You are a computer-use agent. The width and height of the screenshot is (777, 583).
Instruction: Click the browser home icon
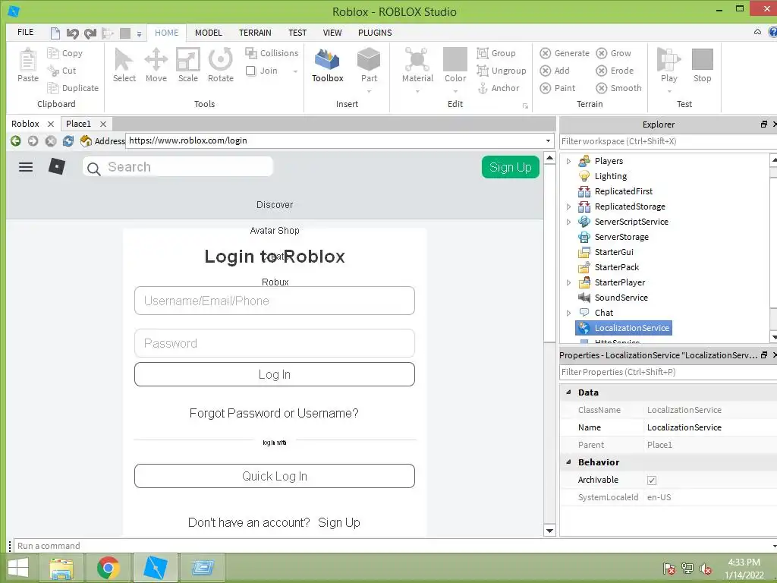(x=86, y=140)
